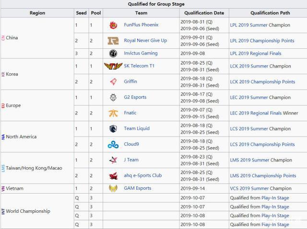Open first Play-In Stage link
This screenshot has height=229, width=307.
[275, 198]
